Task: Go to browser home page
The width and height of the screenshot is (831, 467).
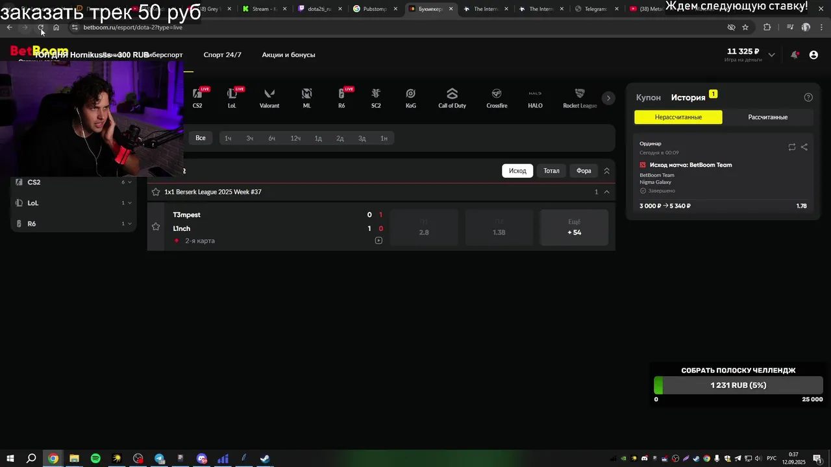Action: pos(56,27)
